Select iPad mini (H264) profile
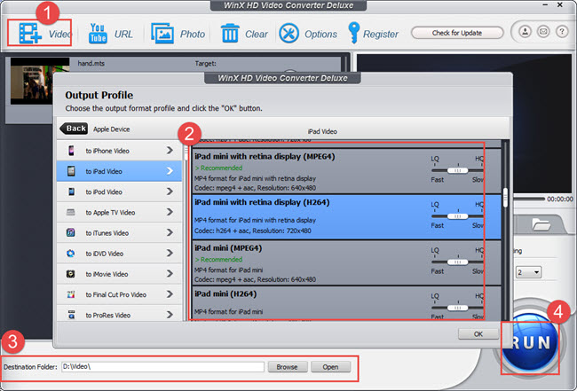Screen dimensions: 577x391 tap(346, 303)
